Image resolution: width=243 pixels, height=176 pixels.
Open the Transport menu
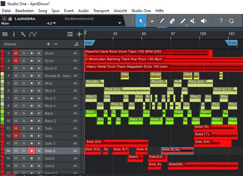point(101,11)
